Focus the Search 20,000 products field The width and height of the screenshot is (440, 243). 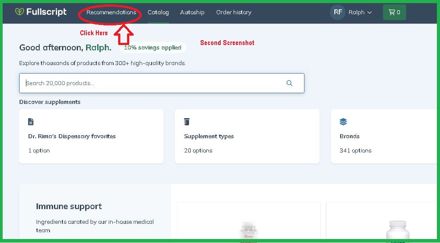tap(162, 83)
